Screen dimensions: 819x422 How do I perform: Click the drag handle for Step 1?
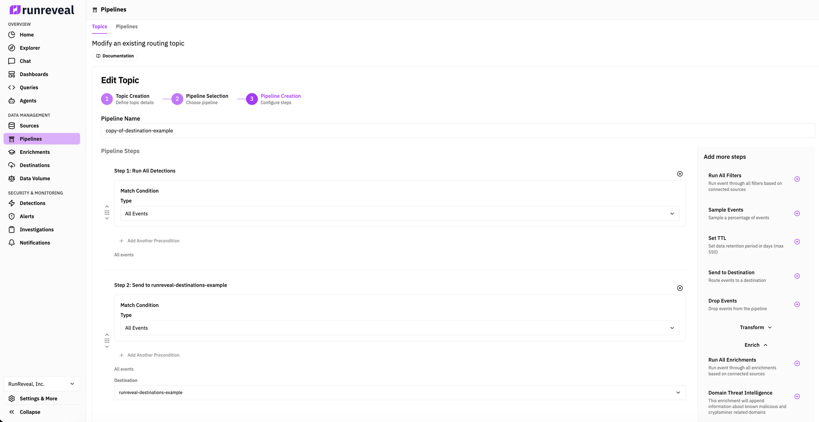[x=107, y=213]
